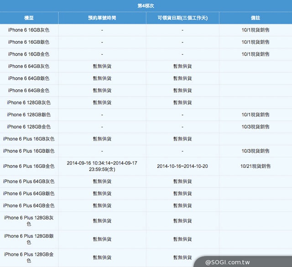292x267 pixels.
Task: Select the iPhone 6 Plus 128GB灰色 row label
Action: pos(29,221)
